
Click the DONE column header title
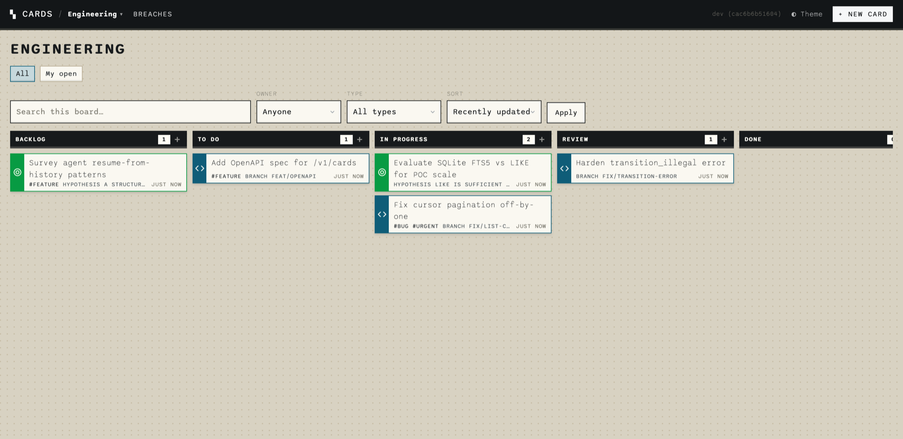[x=753, y=139]
